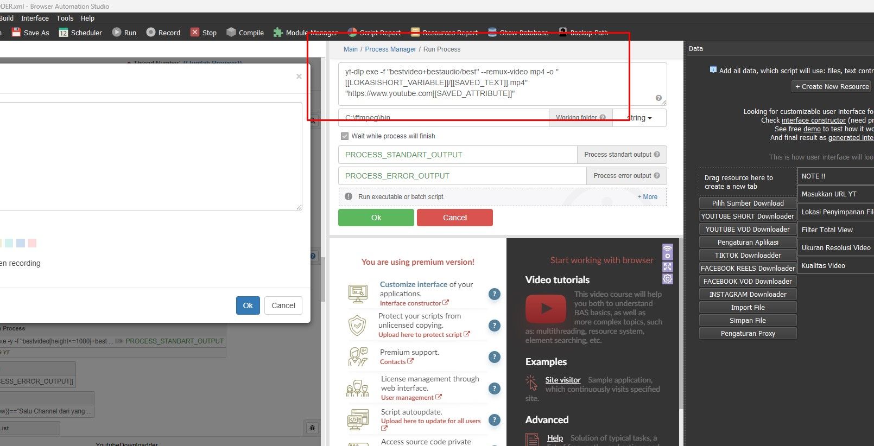Image resolution: width=874 pixels, height=446 pixels.
Task: Open the Tools menu
Action: point(65,18)
